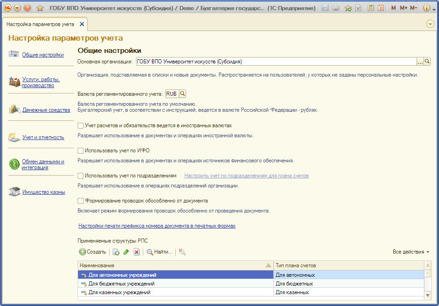Click the Основная организация input field
Screen dimensions: 439x306
pos(276,62)
